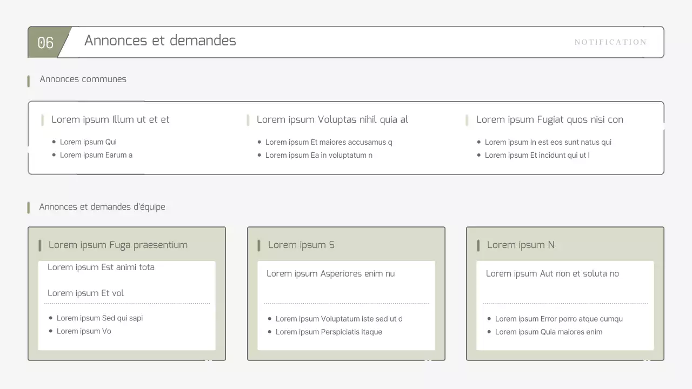Image resolution: width=692 pixels, height=389 pixels.
Task: Open the NOTIFICATION label
Action: tap(610, 42)
